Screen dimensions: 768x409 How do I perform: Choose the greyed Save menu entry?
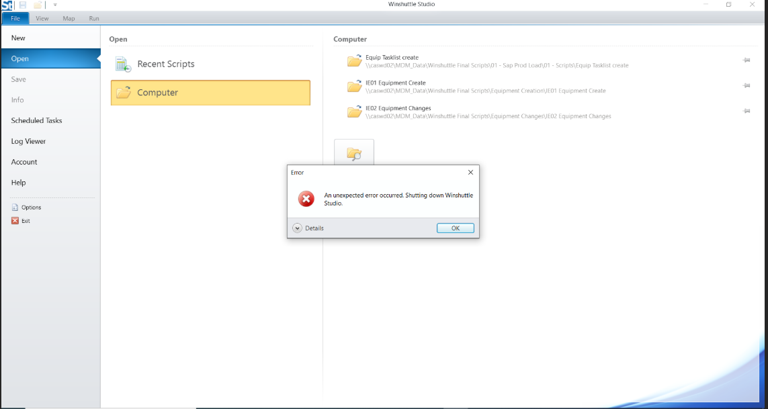click(x=51, y=79)
